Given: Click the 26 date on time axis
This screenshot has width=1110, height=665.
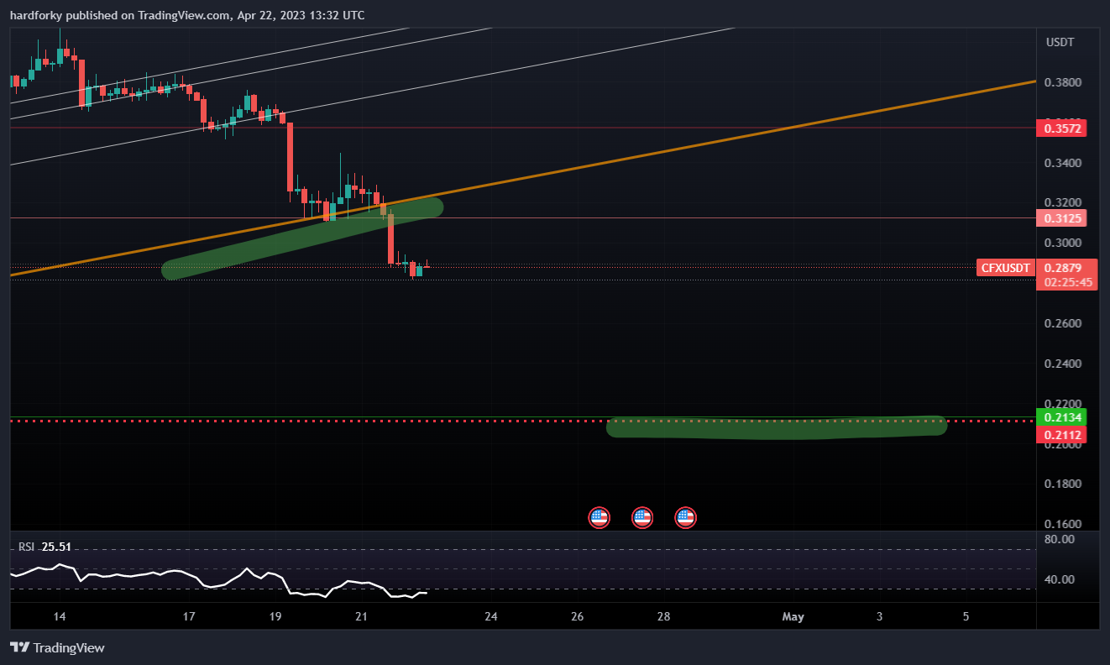Looking at the screenshot, I should pyautogui.click(x=578, y=616).
